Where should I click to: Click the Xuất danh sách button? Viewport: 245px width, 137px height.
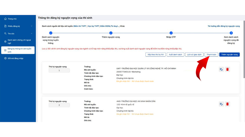point(175,54)
